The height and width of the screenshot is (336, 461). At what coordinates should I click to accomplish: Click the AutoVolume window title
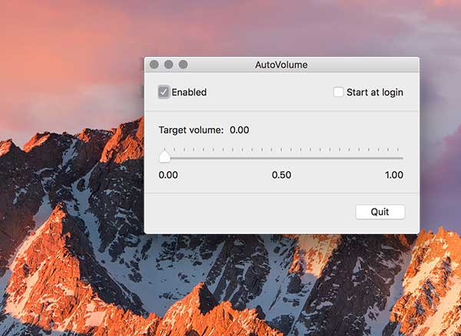[281, 64]
